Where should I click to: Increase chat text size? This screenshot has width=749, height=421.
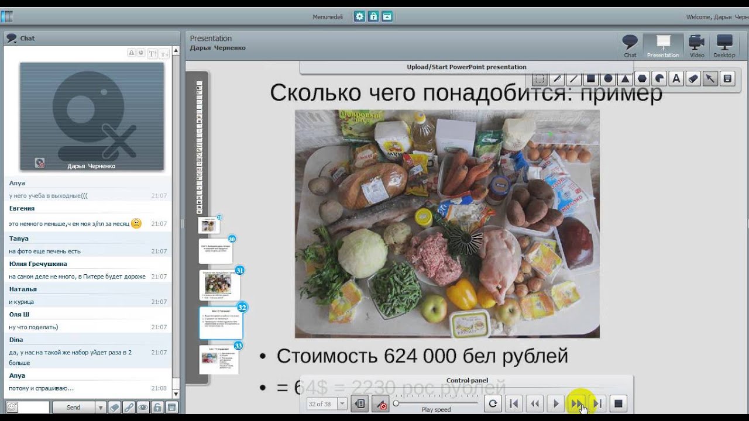(153, 53)
